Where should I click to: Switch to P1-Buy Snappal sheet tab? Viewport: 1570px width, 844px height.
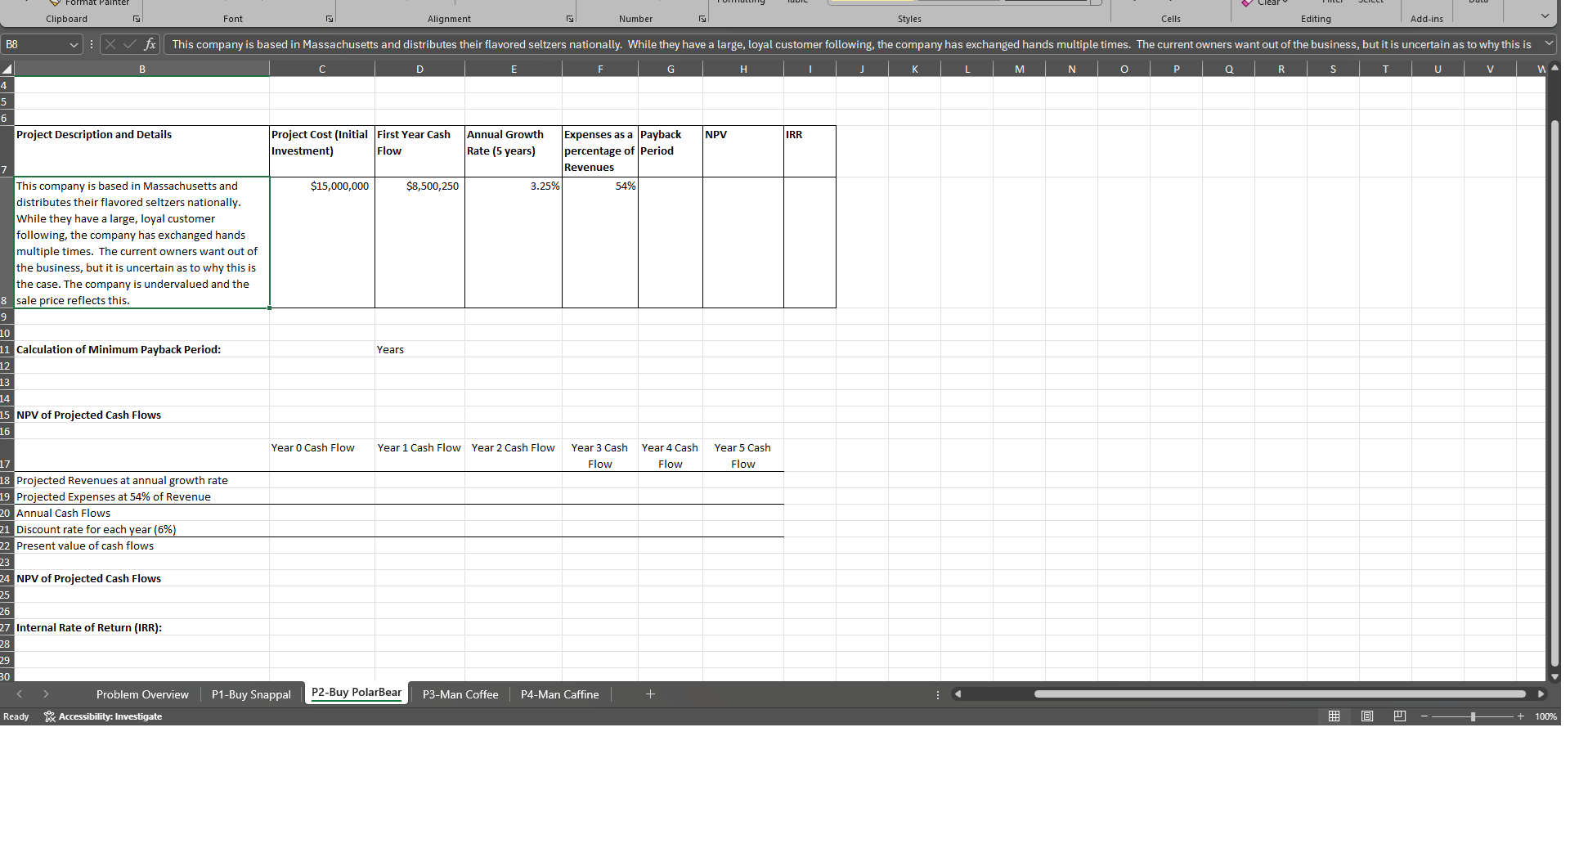[251, 694]
